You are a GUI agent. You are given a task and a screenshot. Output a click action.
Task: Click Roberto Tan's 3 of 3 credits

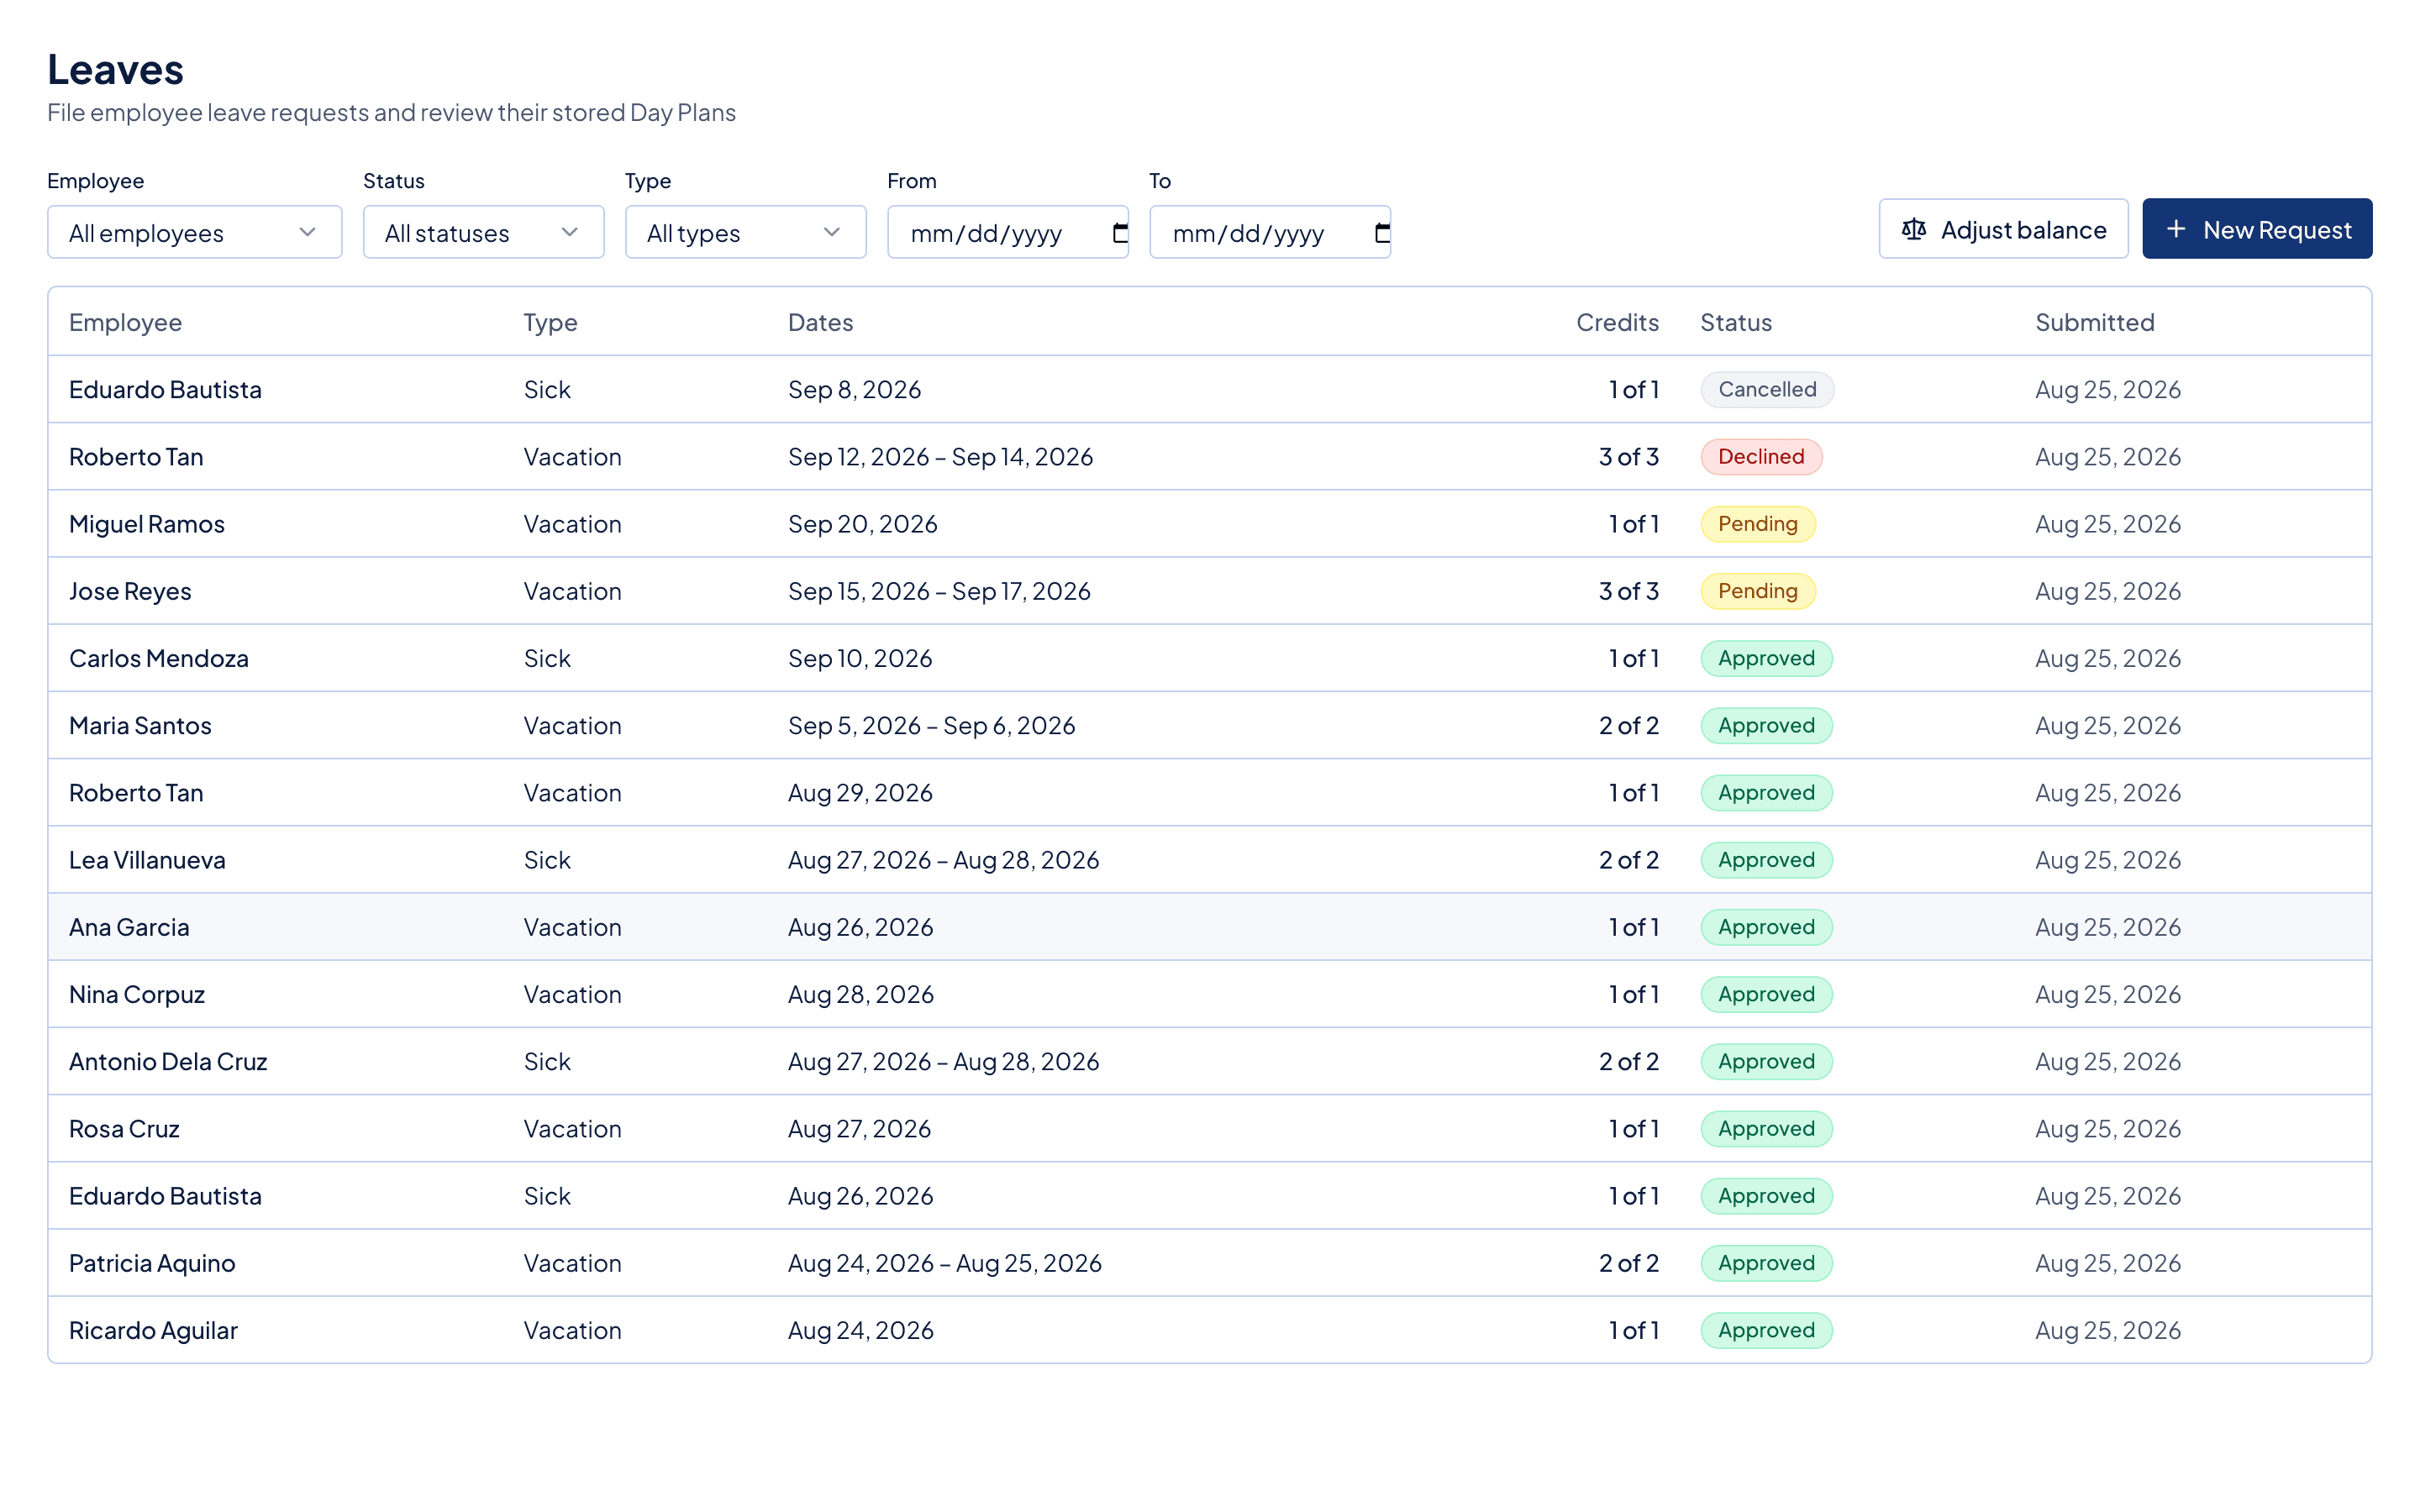(x=1628, y=456)
